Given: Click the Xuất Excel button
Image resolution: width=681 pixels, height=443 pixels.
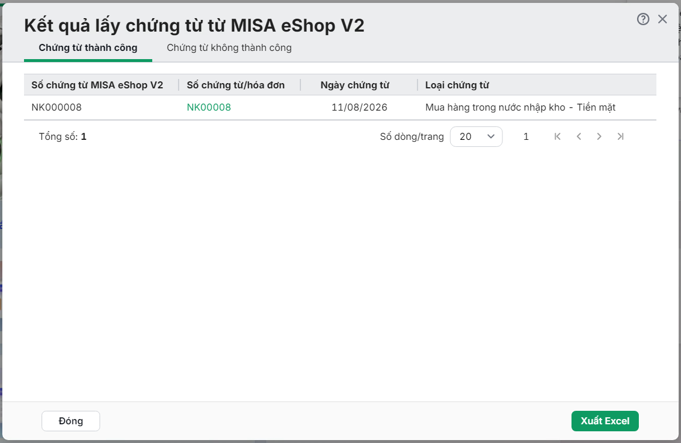Looking at the screenshot, I should coord(605,421).
